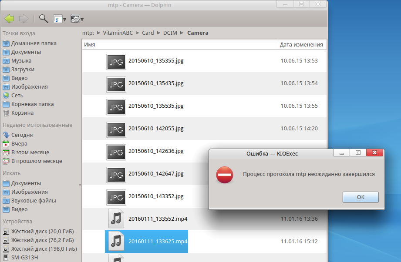Open Домашняя папка in places panel
401x262 pixels.
pyautogui.click(x=30, y=43)
